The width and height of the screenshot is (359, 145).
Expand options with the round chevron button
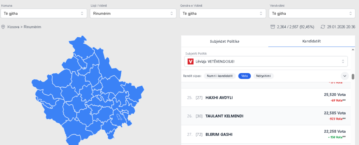(345, 76)
